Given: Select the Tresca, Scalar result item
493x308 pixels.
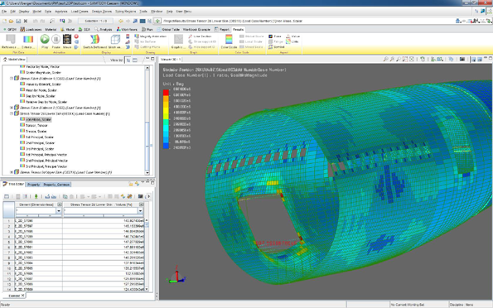Looking at the screenshot, I should click(x=36, y=131).
